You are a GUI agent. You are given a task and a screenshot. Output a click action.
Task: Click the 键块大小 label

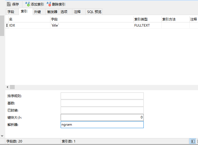[x=14, y=118]
